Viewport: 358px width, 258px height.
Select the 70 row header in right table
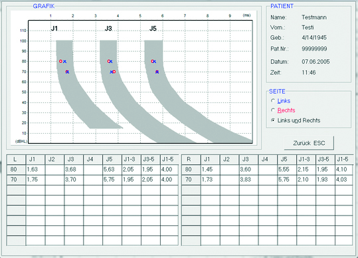coord(191,180)
